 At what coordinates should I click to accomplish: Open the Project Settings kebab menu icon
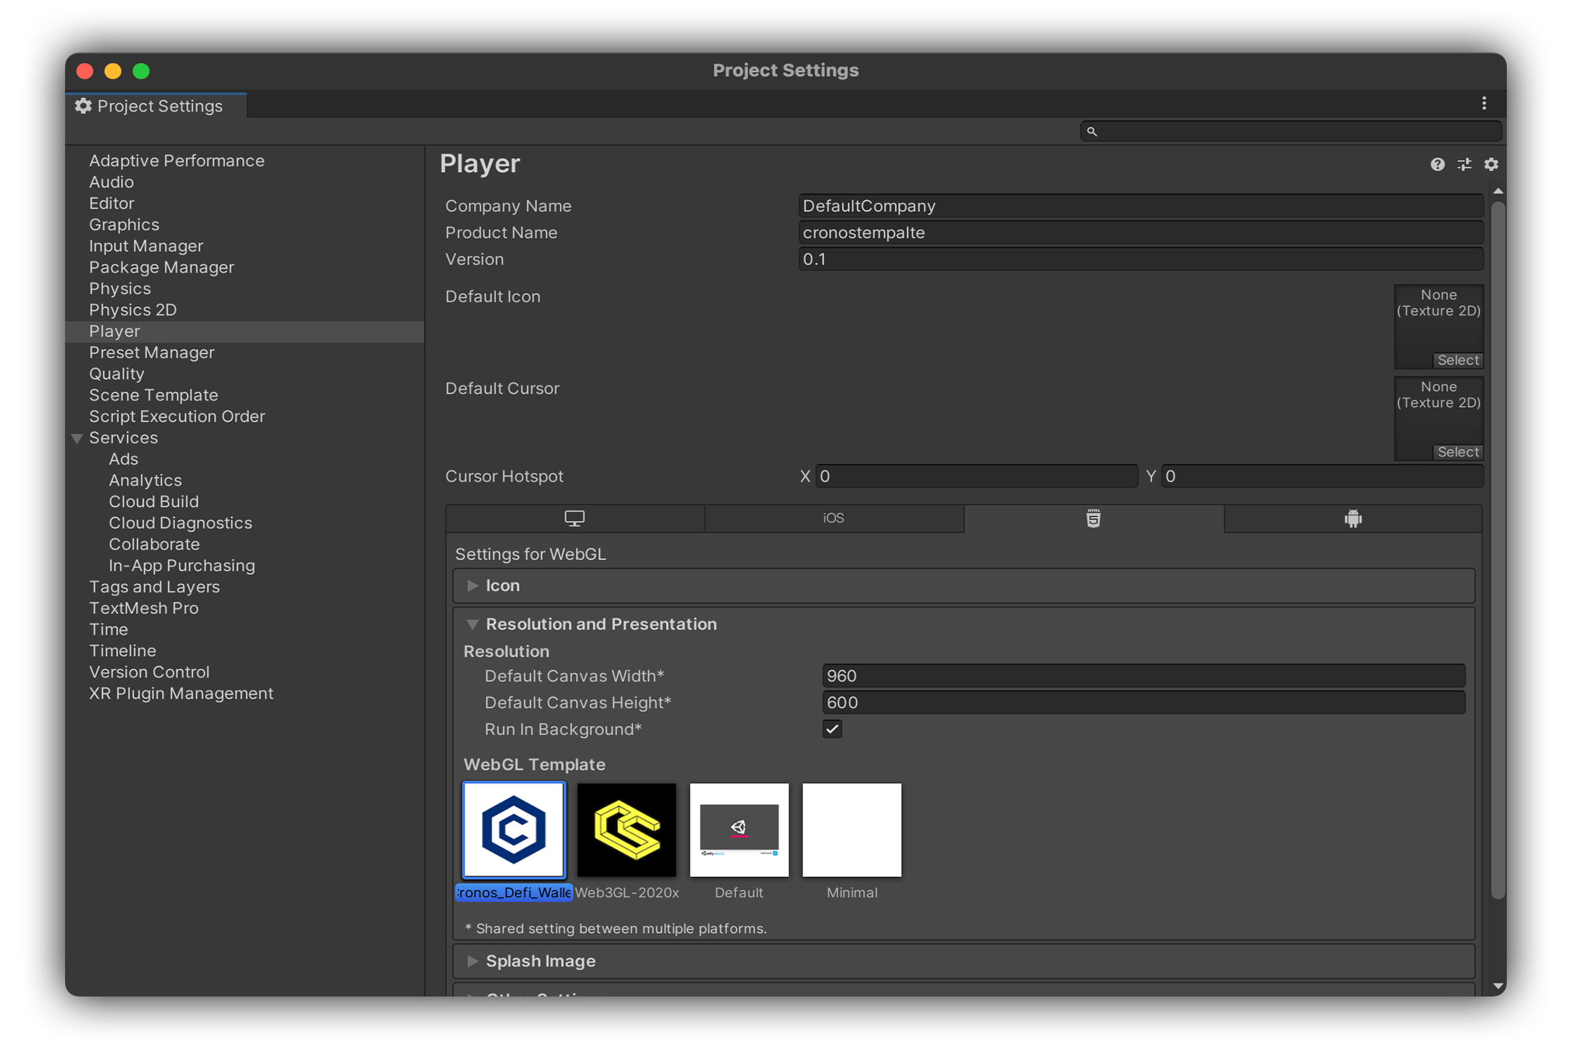pos(1484,104)
